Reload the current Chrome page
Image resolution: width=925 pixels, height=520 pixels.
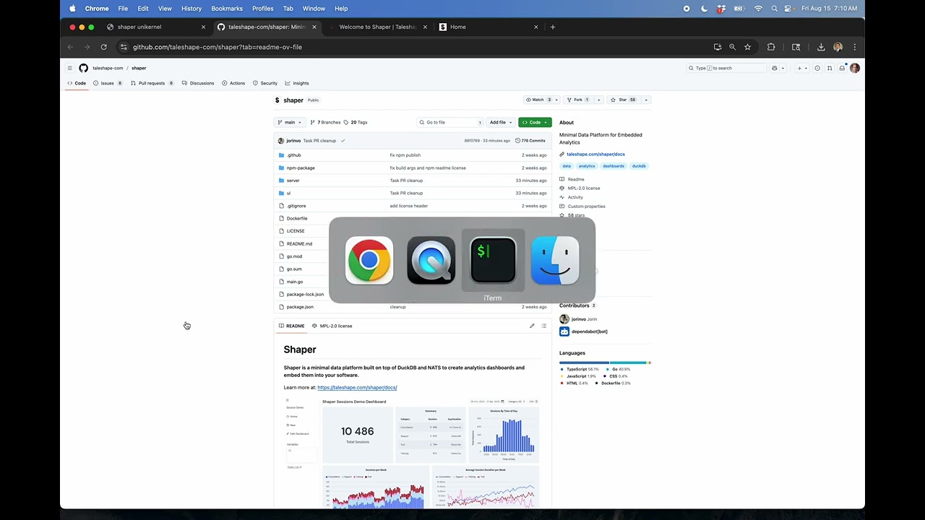(103, 47)
